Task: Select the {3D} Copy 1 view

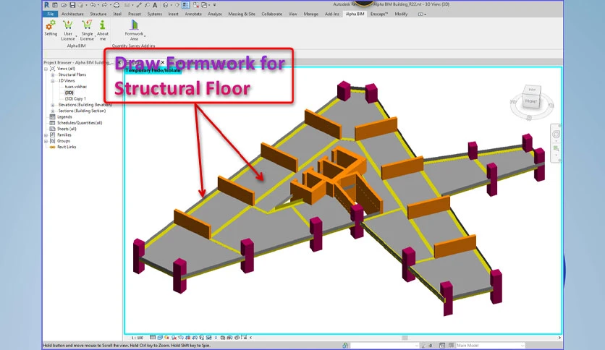Action: point(75,98)
